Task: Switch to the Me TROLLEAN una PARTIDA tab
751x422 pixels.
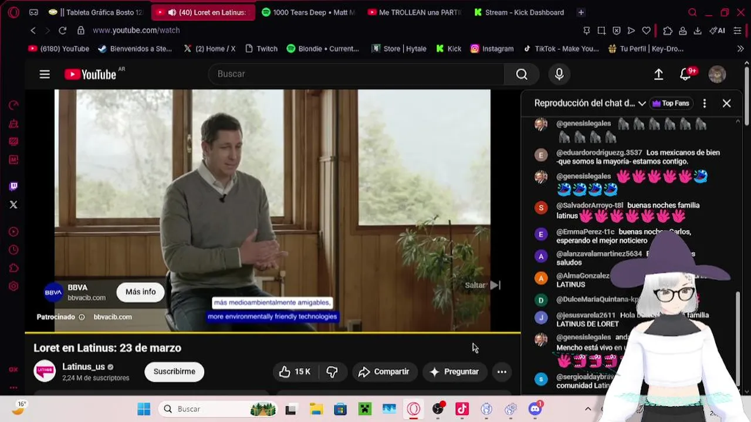Action: pyautogui.click(x=413, y=12)
